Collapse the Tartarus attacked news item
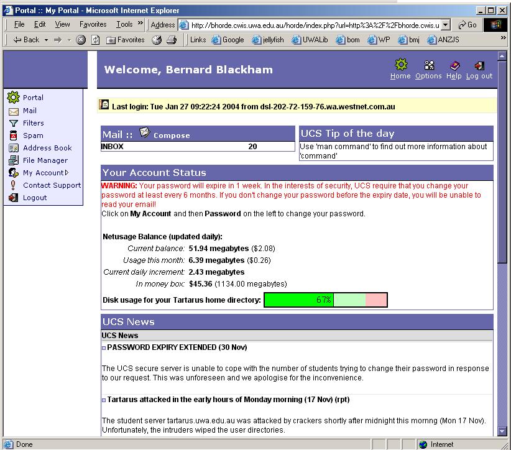This screenshot has height=450, width=511. (104, 400)
